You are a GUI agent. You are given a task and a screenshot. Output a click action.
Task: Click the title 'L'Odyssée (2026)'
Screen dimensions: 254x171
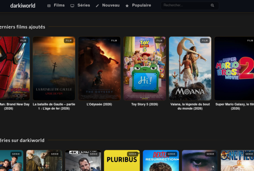(99, 104)
